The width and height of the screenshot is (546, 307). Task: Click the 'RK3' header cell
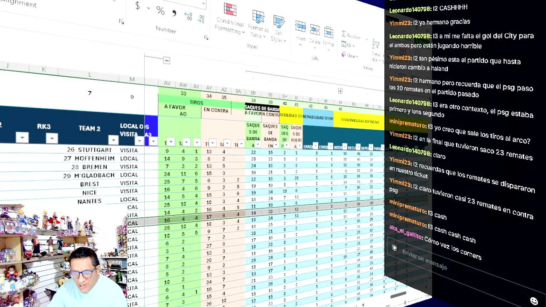pyautogui.click(x=44, y=127)
